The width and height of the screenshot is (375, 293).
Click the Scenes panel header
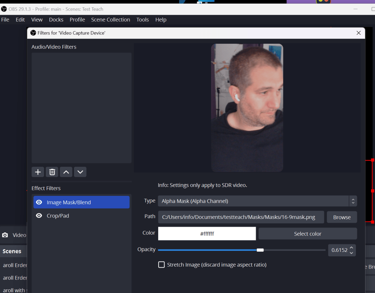pos(12,251)
